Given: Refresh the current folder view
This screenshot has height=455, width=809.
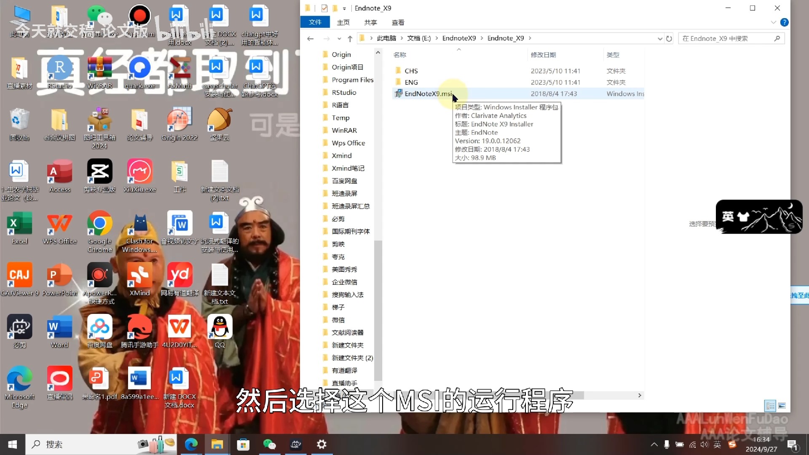Looking at the screenshot, I should click(x=669, y=38).
